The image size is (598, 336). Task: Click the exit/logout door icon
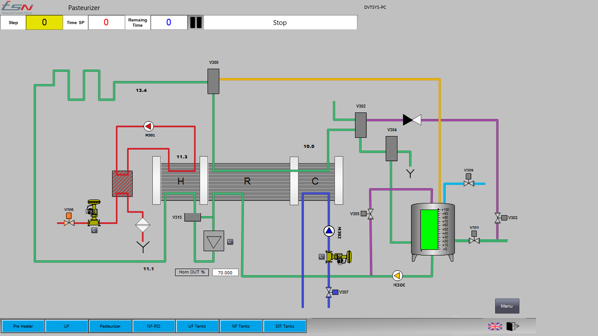click(x=512, y=326)
